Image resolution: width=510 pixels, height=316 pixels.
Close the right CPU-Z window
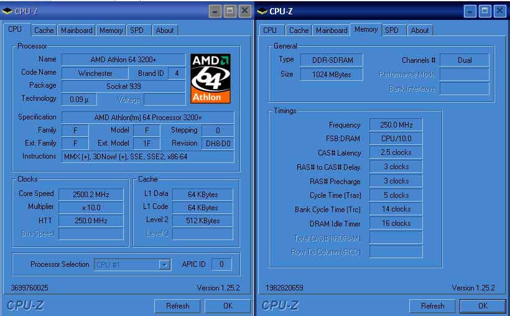pos(499,11)
